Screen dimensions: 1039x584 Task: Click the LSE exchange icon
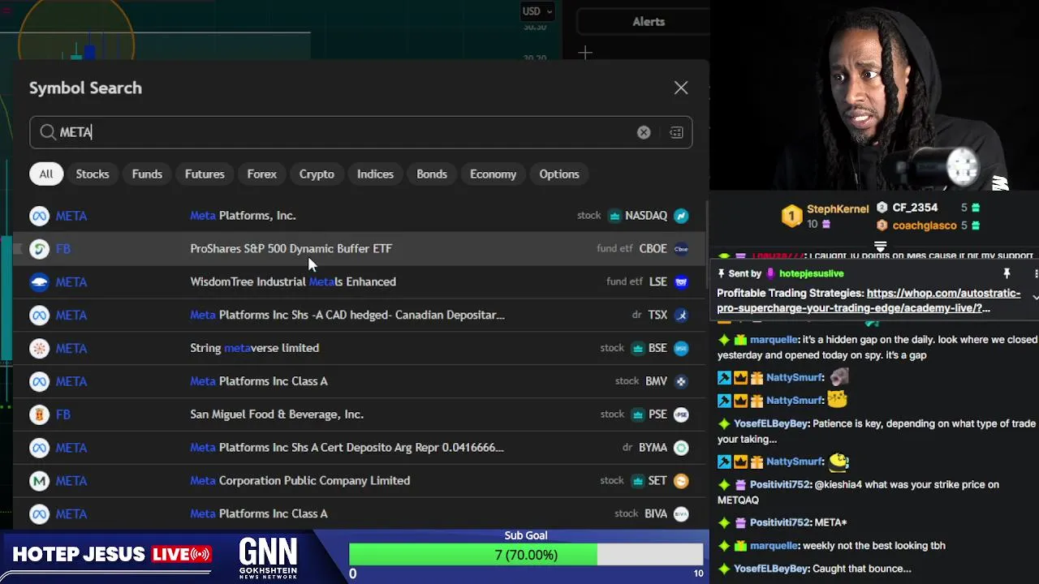click(681, 282)
